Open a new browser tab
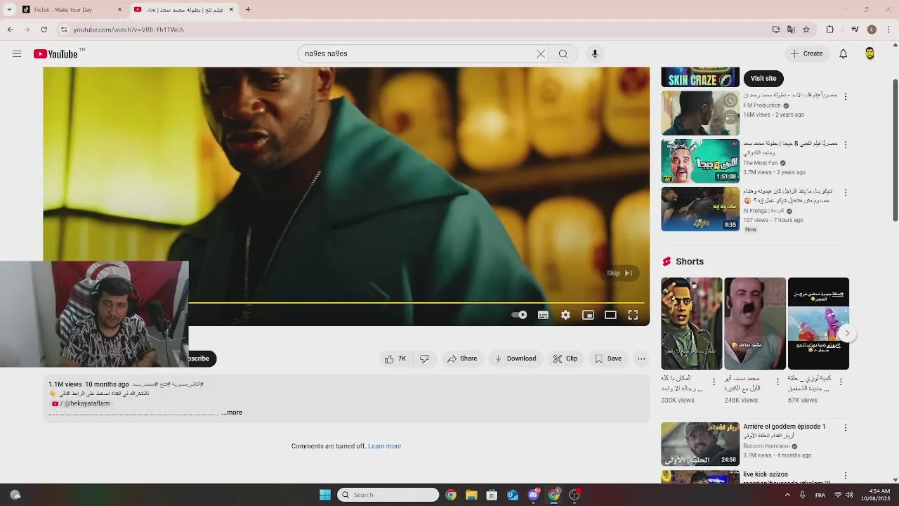The width and height of the screenshot is (899, 506). pos(248,10)
